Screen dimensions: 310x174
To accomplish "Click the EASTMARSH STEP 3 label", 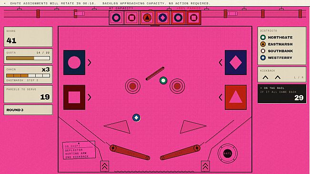I will click(22, 80).
